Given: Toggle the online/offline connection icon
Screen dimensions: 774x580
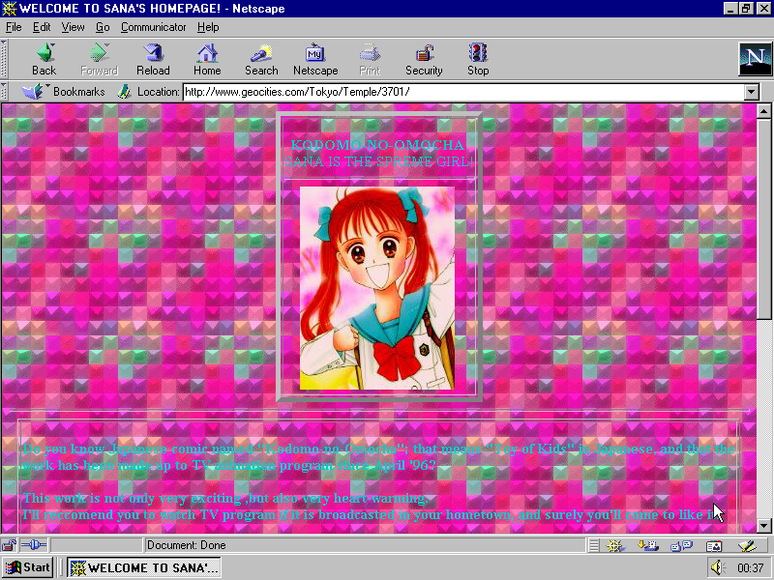Looking at the screenshot, I should tap(34, 545).
